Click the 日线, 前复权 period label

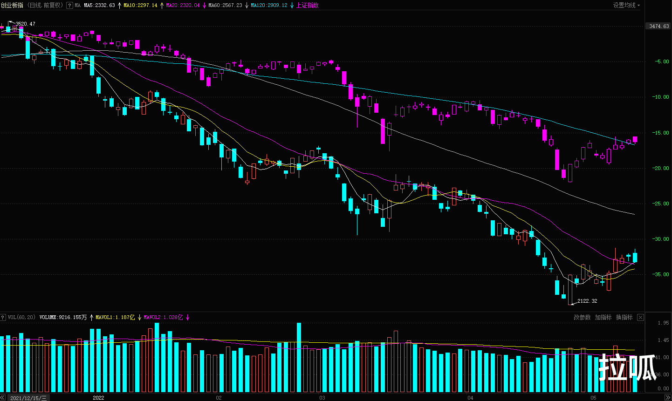45,5
